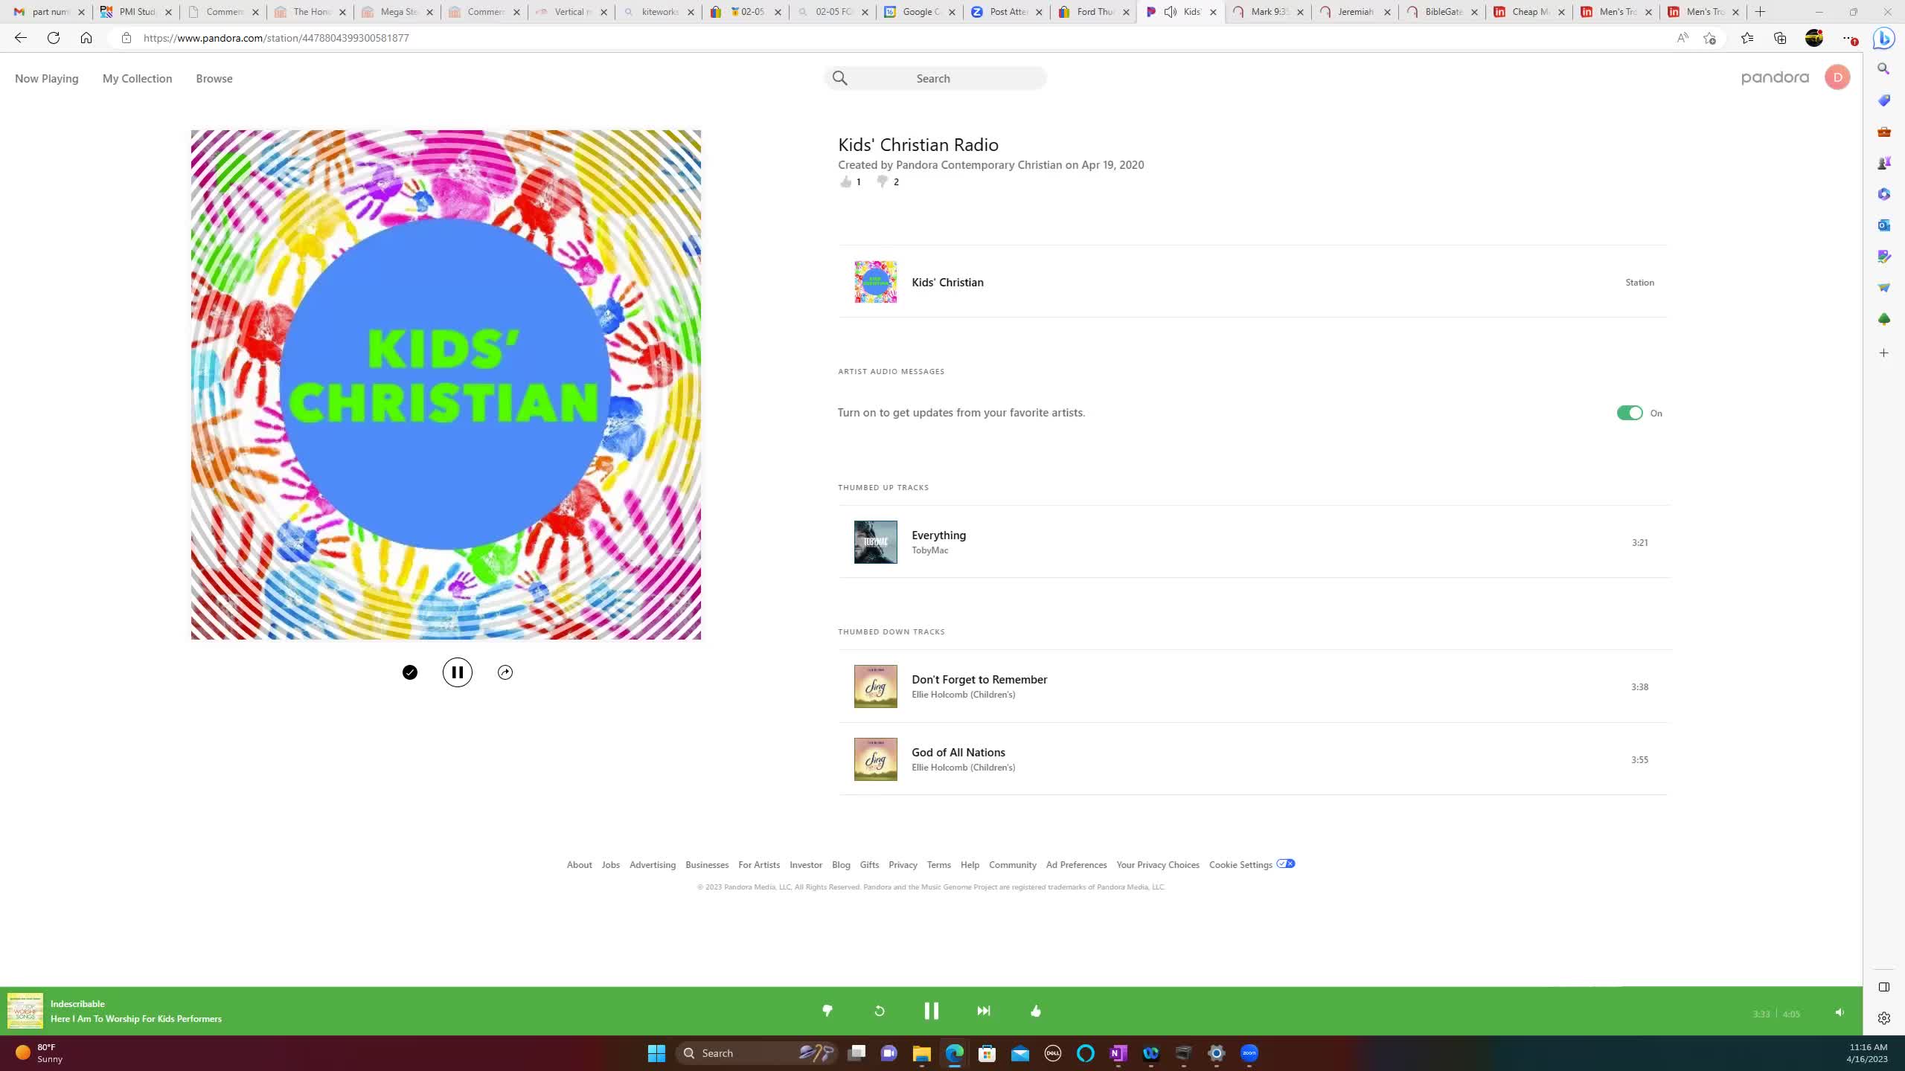Open Outlook in Edge sidebar

[1883, 225]
